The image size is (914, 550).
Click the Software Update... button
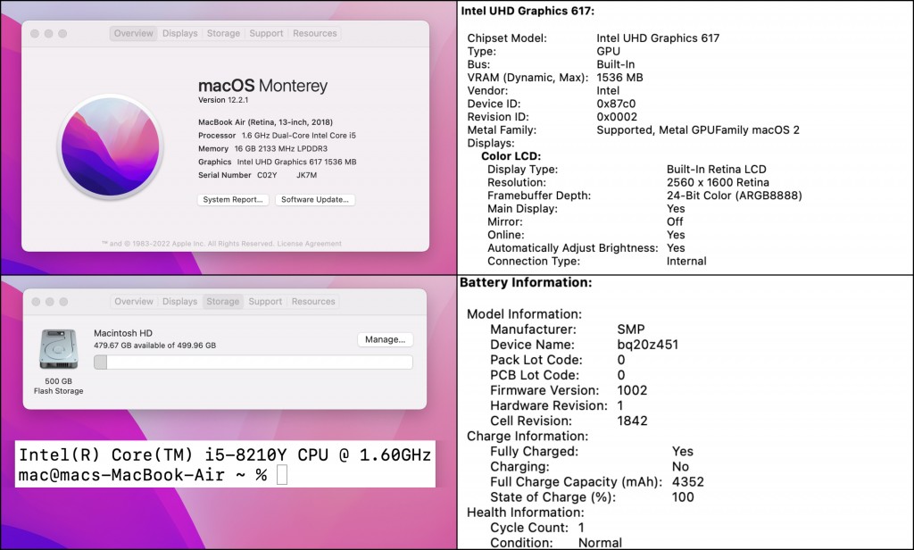tap(315, 199)
